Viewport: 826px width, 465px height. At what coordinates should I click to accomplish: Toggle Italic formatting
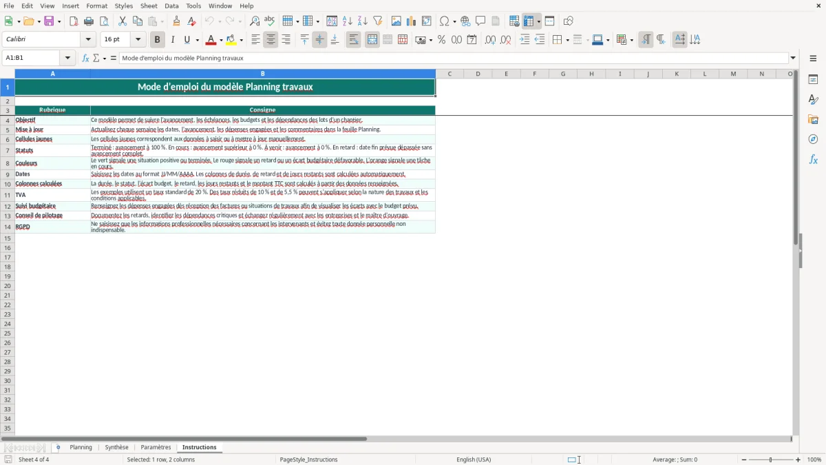(x=173, y=40)
